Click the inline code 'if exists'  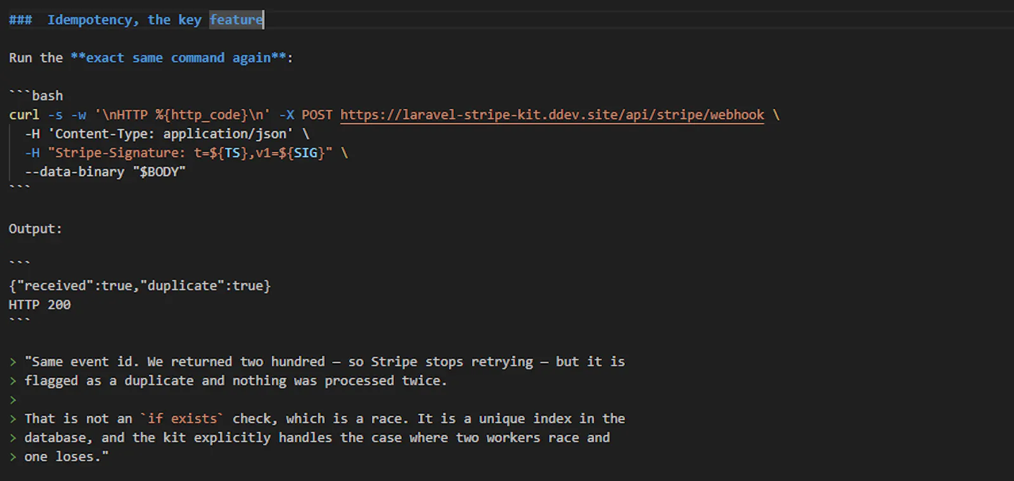(182, 418)
